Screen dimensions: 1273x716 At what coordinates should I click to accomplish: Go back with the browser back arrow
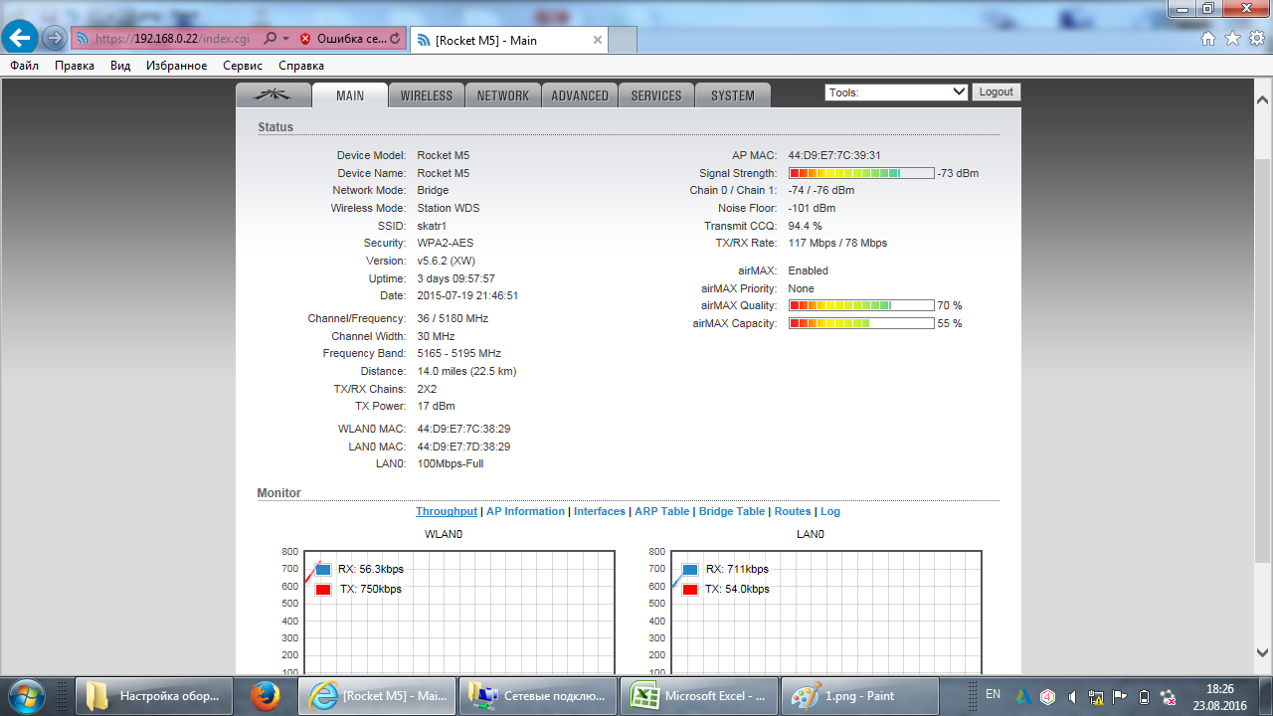coord(21,39)
